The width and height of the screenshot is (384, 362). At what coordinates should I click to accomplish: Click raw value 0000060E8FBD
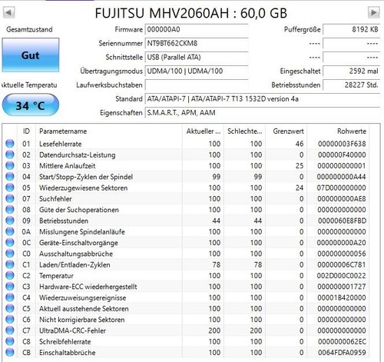coord(342,221)
